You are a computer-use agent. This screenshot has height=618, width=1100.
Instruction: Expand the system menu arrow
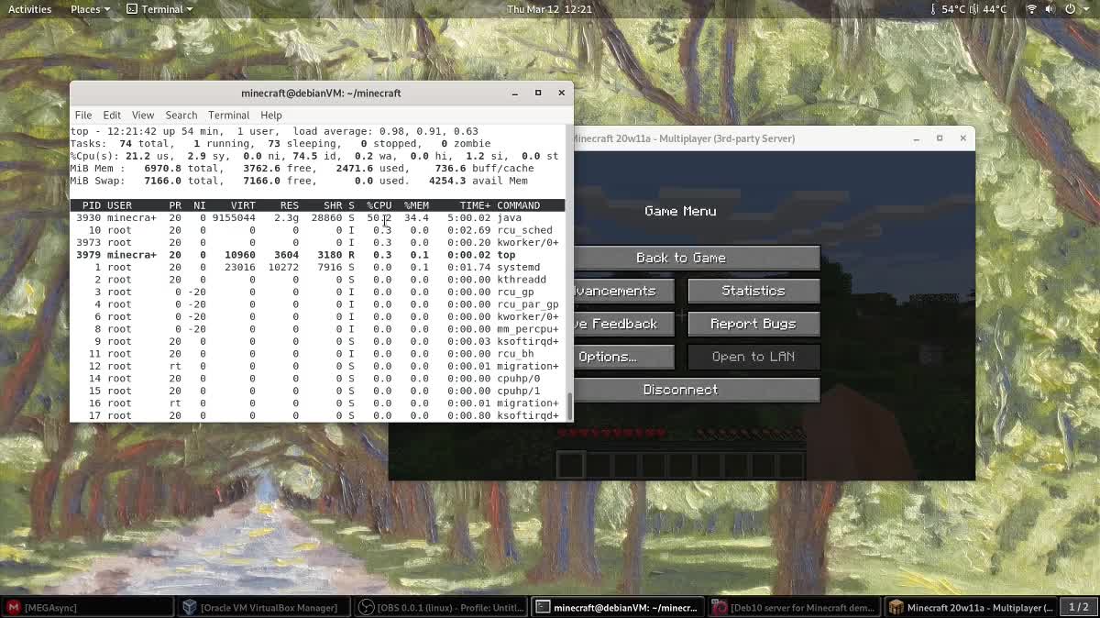point(1086,9)
